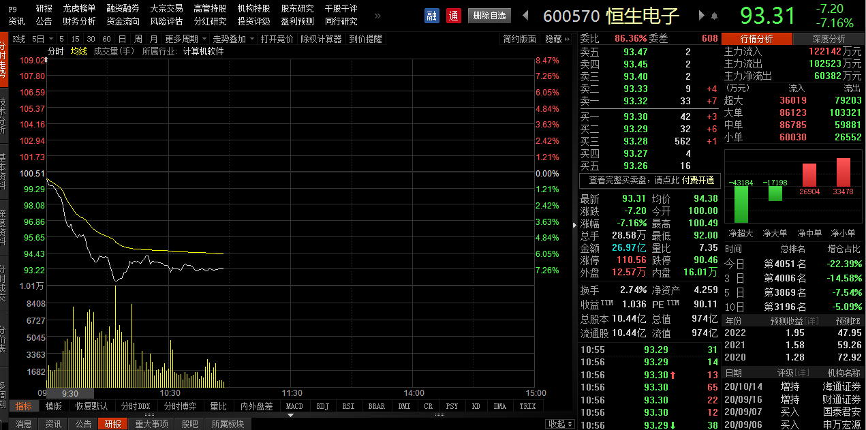Click stock name 恒生电子 in header
This screenshot has height=430, width=866.
click(x=643, y=16)
